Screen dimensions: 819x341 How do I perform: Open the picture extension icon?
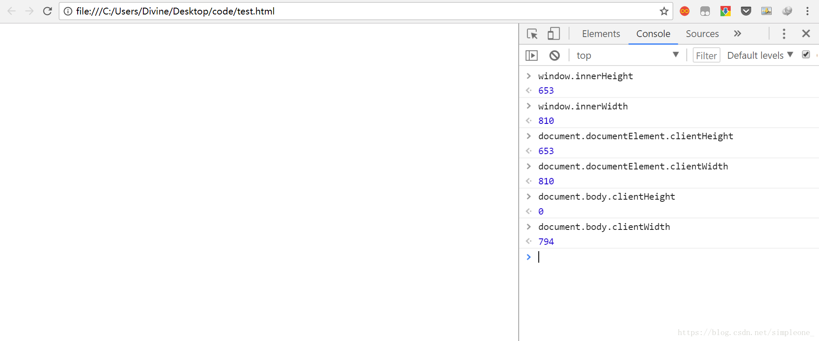point(767,11)
